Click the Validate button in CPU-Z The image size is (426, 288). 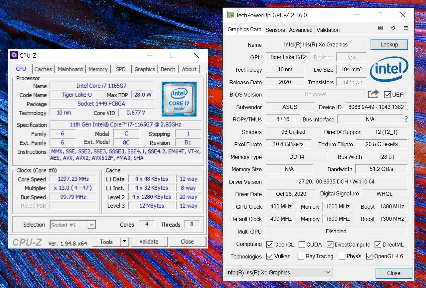(x=149, y=242)
